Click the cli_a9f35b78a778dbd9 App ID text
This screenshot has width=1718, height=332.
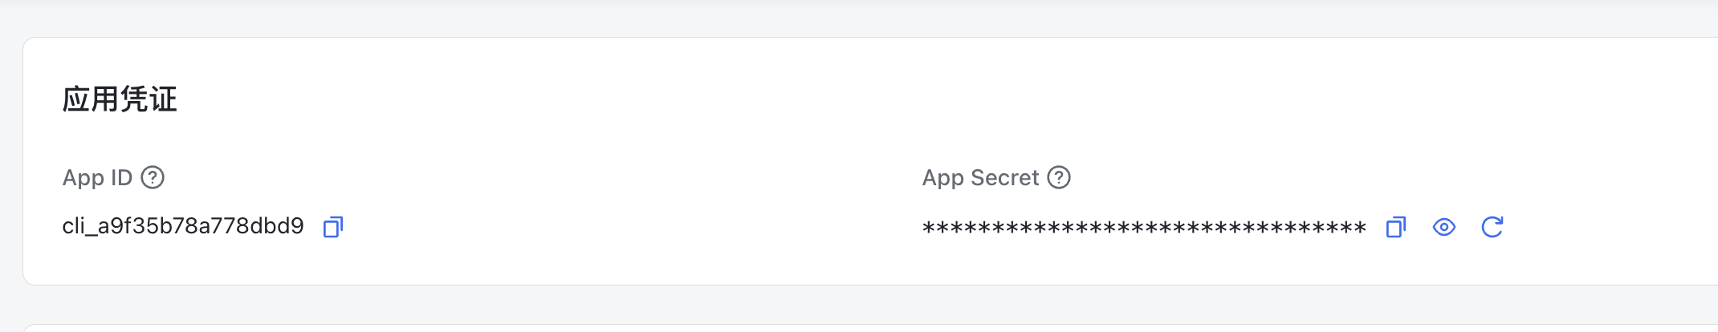point(183,226)
